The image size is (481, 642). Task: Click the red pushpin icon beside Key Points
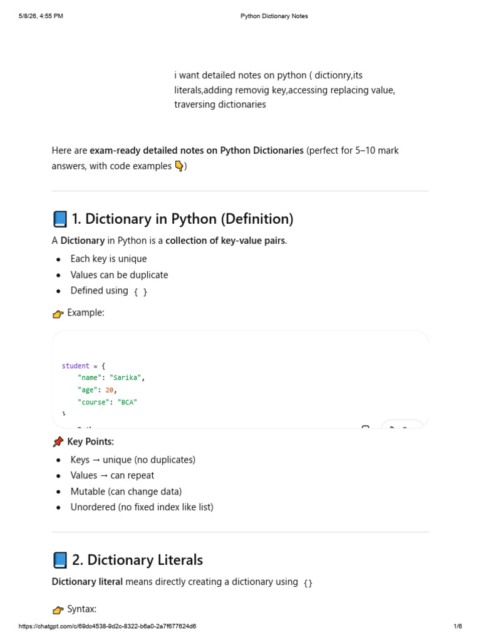(x=58, y=442)
